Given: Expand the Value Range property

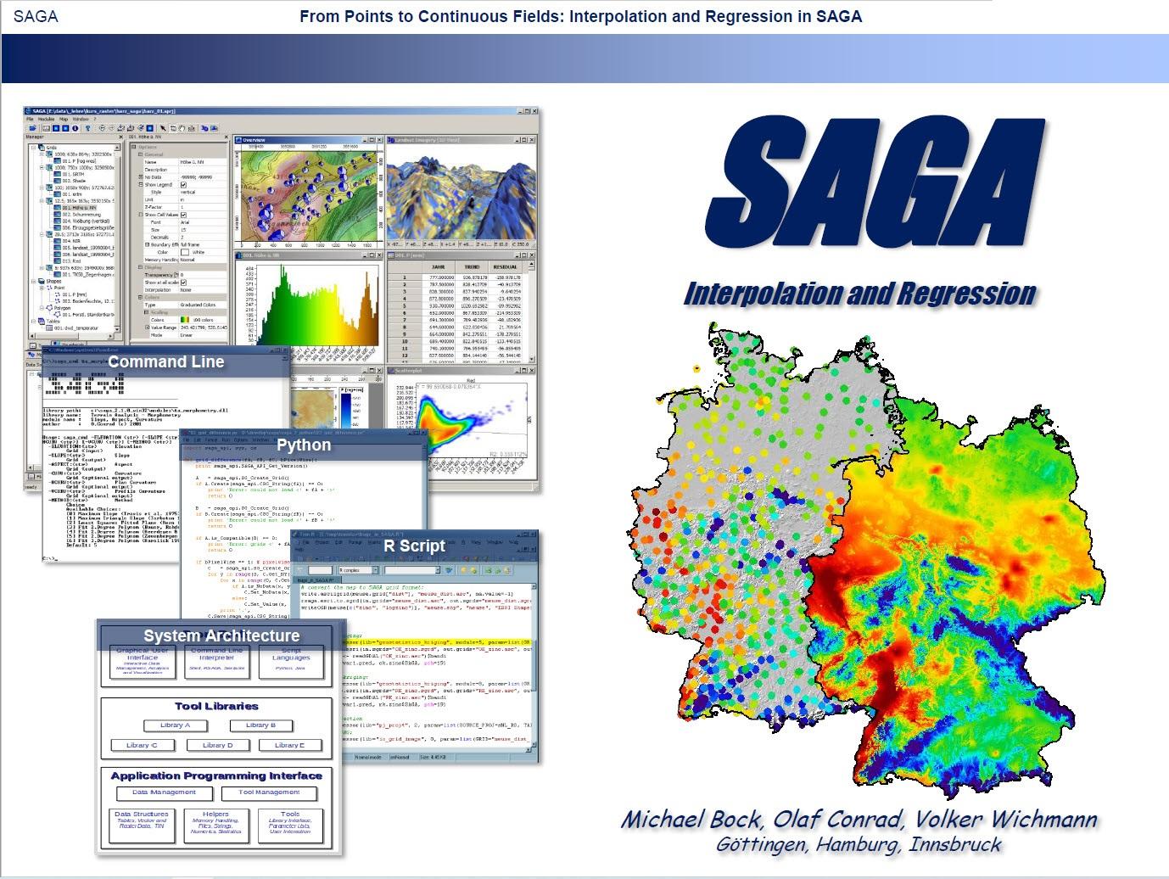Looking at the screenshot, I should (x=147, y=328).
